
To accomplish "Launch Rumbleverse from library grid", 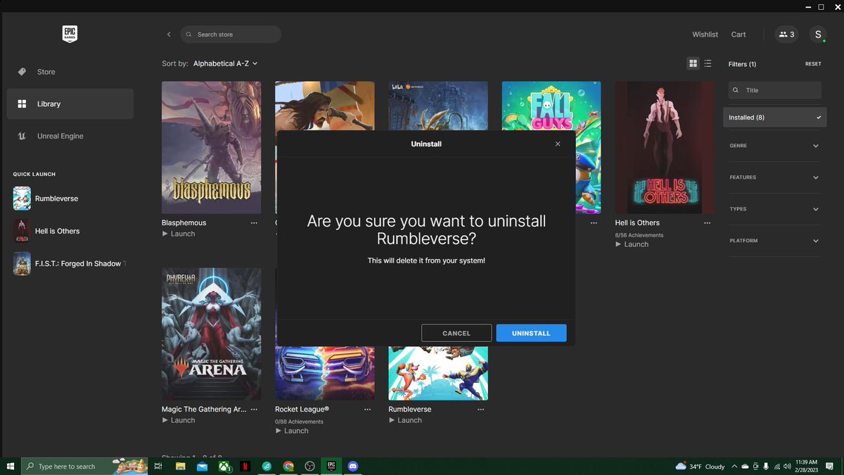I will 405,420.
